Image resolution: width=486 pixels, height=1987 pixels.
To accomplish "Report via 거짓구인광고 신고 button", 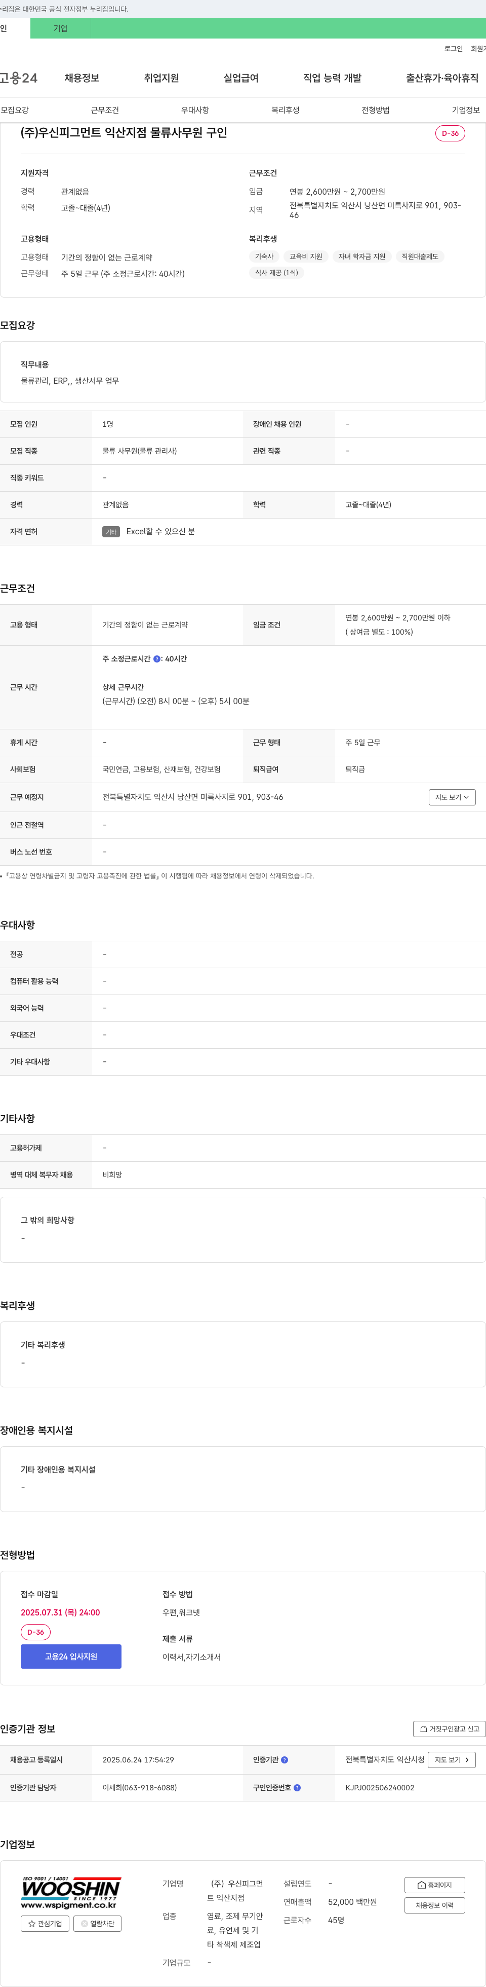I will tap(449, 1728).
